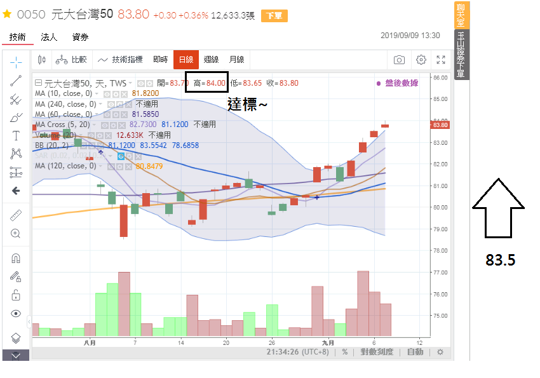Image resolution: width=540 pixels, height=378 pixels.
Task: Select the text annotation tool
Action: click(x=16, y=136)
